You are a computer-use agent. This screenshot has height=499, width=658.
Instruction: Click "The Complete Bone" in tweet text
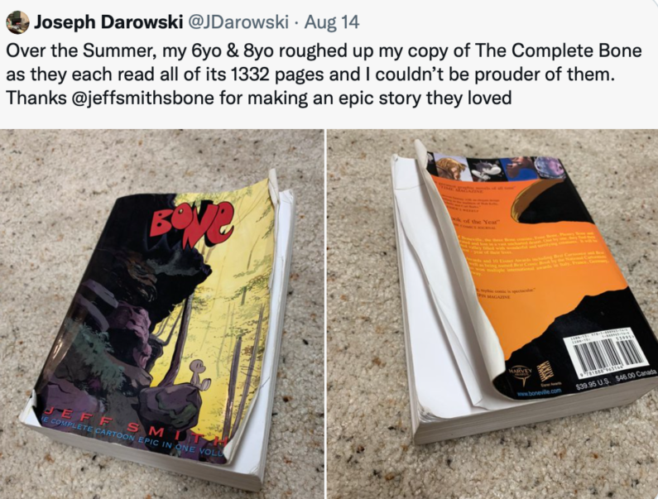point(558,50)
